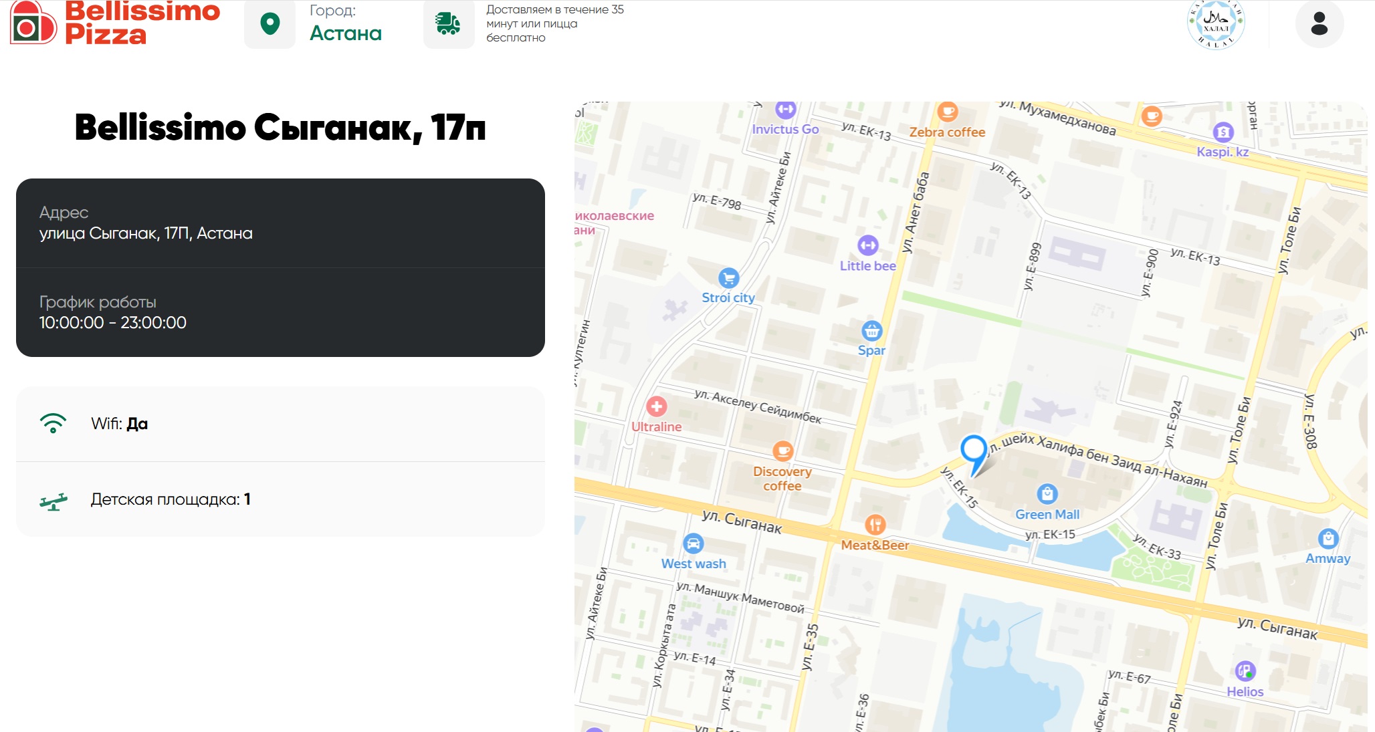Screen dimensions: 1375x732
Task: Click heading Bellissimo Сыганак, 17п
Action: point(280,127)
